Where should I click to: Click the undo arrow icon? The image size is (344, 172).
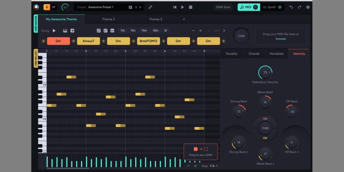[x=291, y=7]
